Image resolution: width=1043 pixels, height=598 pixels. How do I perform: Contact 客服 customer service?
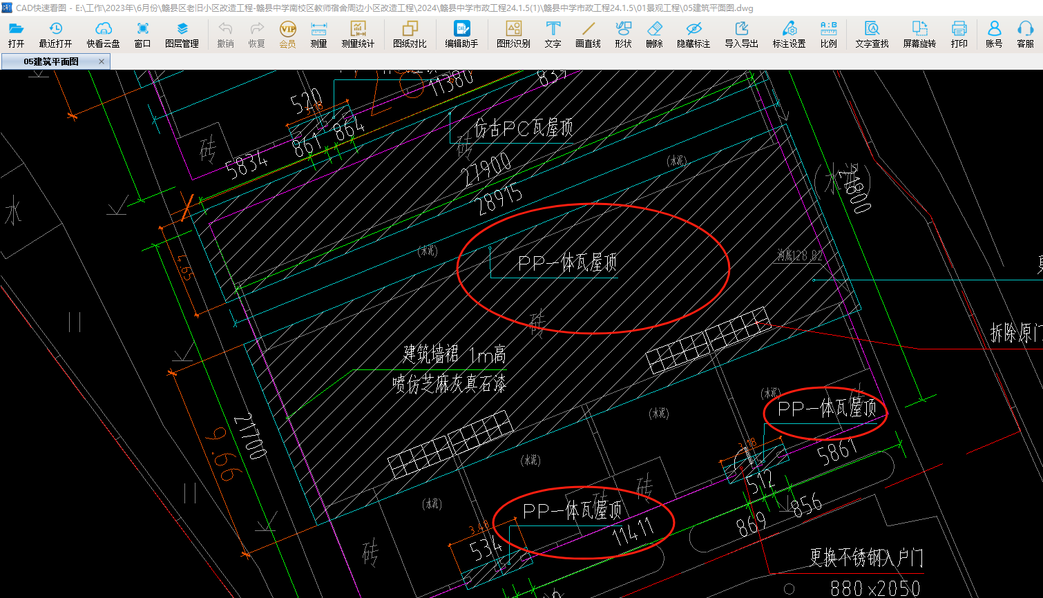(x=1025, y=35)
